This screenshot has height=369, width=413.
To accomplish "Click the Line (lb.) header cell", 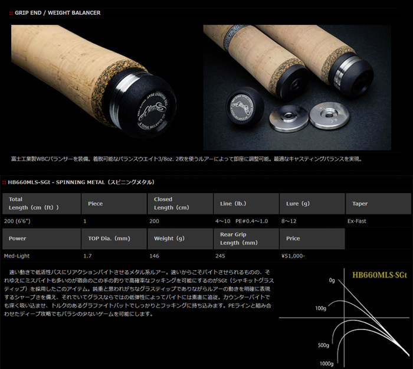I will click(x=246, y=204).
